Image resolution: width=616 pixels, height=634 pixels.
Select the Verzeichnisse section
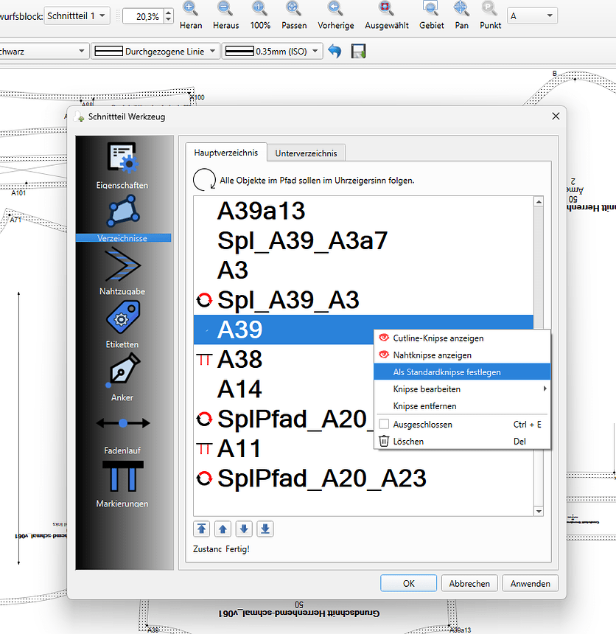pos(122,219)
